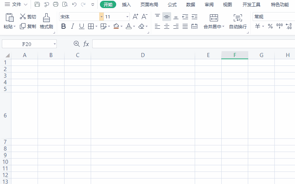The width and height of the screenshot is (295, 184).
Task: Click into the formula bar
Action: pos(194,44)
